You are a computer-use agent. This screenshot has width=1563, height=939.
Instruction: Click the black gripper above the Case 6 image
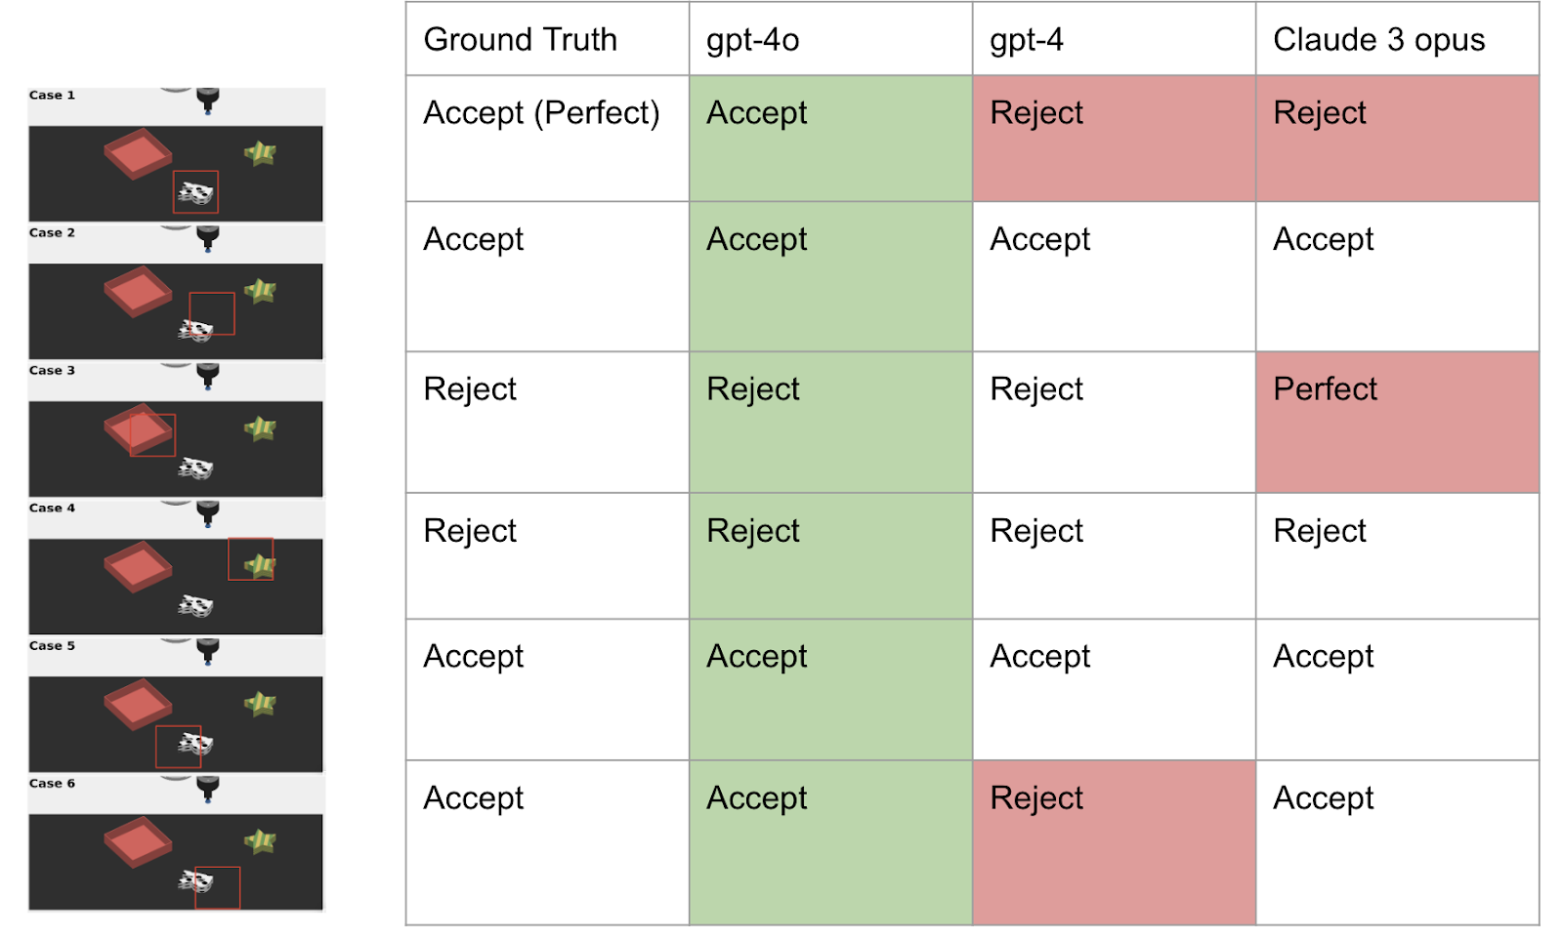click(208, 787)
